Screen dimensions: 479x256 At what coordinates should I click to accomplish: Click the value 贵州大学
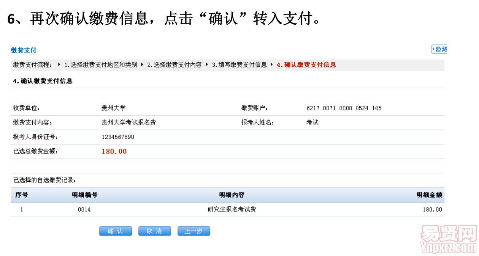(113, 108)
